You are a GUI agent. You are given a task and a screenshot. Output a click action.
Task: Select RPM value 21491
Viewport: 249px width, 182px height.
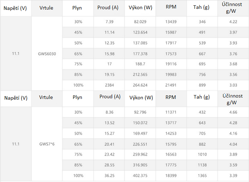click(x=171, y=85)
